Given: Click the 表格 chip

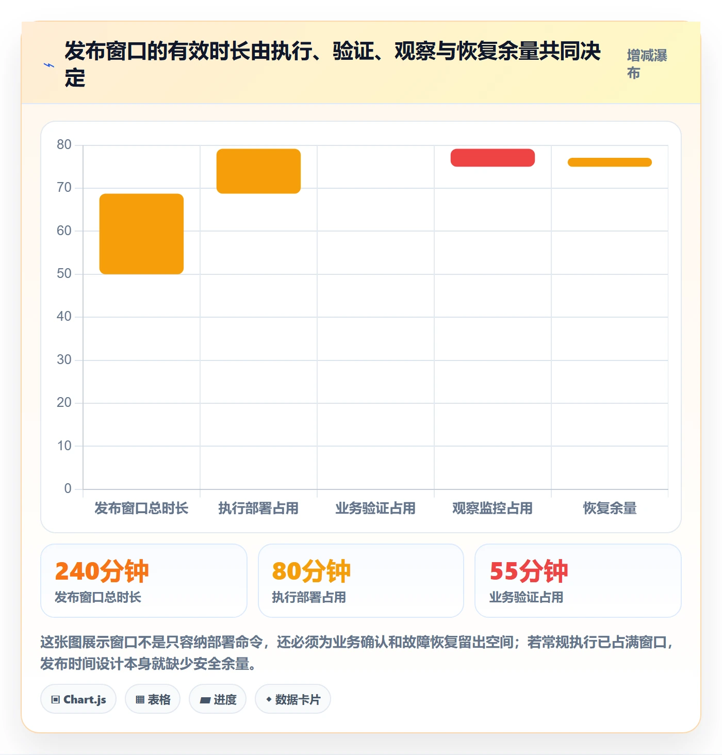Looking at the screenshot, I should coord(153,699).
